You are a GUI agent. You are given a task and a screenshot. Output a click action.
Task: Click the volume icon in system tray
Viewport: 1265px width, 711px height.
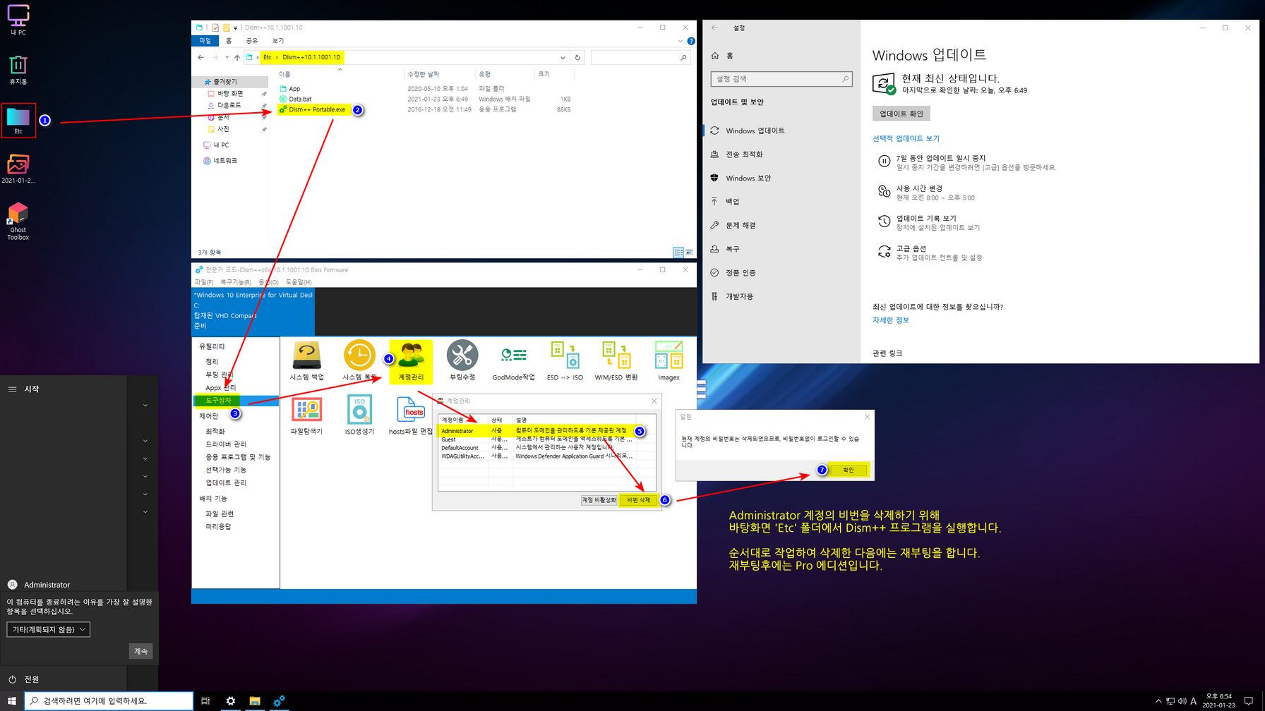[1182, 701]
